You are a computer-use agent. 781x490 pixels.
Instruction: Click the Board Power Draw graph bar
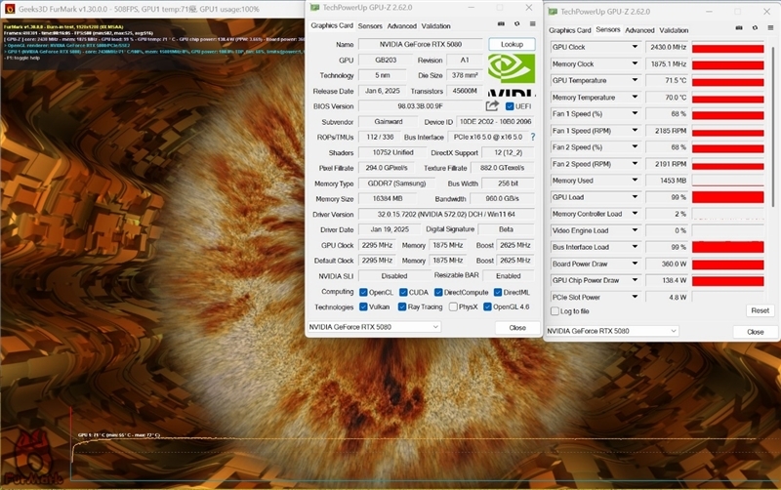coord(727,265)
